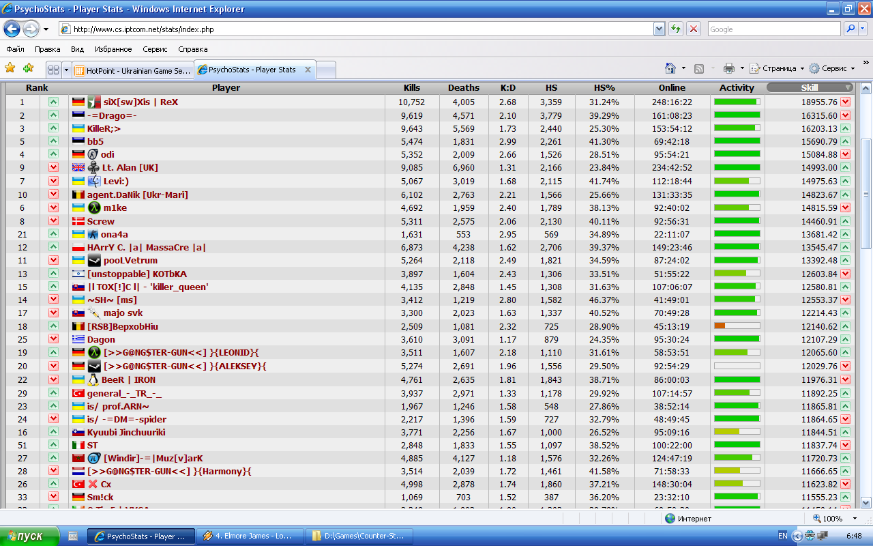Click the lambda icon next to m1ke
Screen dimensions: 873x546
(x=94, y=207)
